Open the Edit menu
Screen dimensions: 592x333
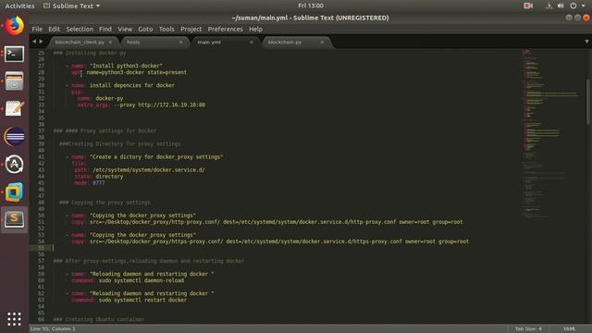[x=54, y=29]
